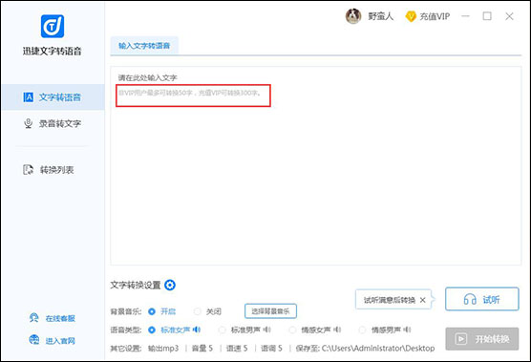Preview 情感男声 with its speaker icon
This screenshot has width=531, height=362.
click(408, 330)
